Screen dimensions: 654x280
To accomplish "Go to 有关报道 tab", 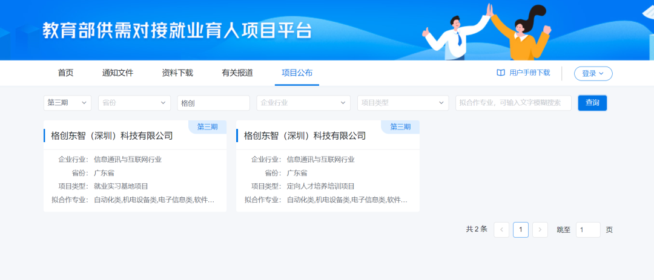I will coord(237,73).
